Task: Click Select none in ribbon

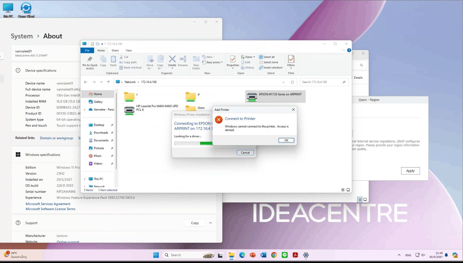Action: 269,62
